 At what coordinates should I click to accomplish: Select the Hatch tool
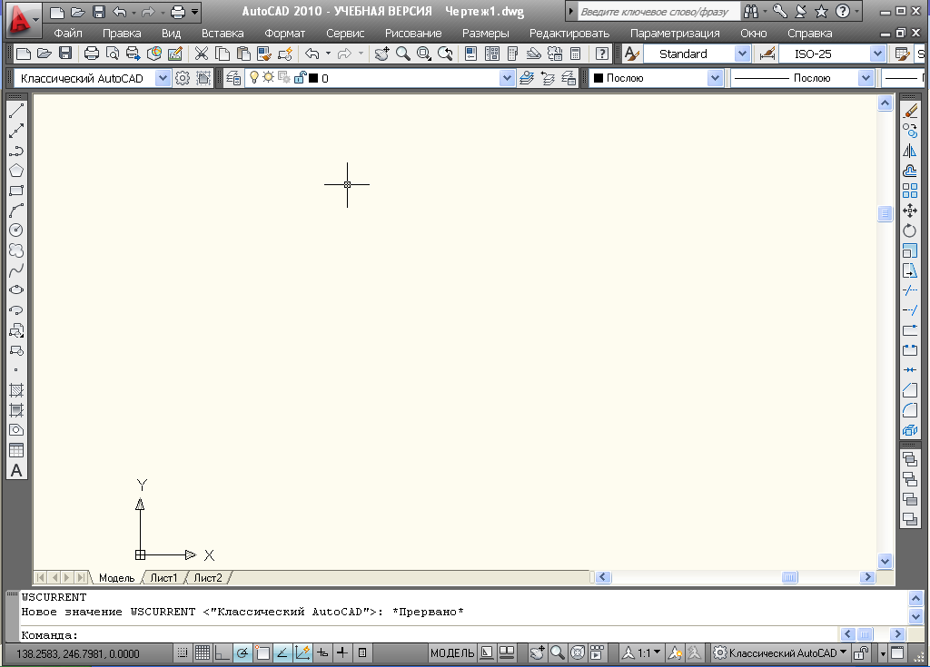(16, 390)
